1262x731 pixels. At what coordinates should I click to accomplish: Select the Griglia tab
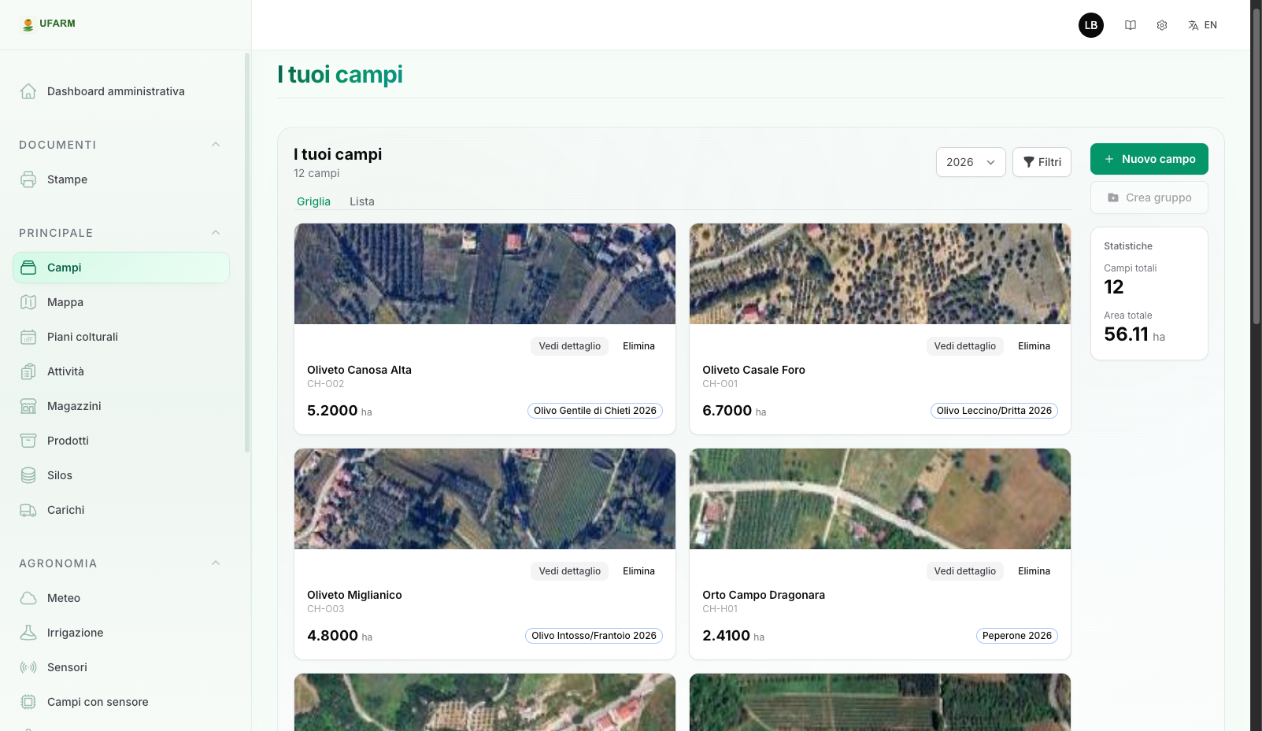point(313,201)
